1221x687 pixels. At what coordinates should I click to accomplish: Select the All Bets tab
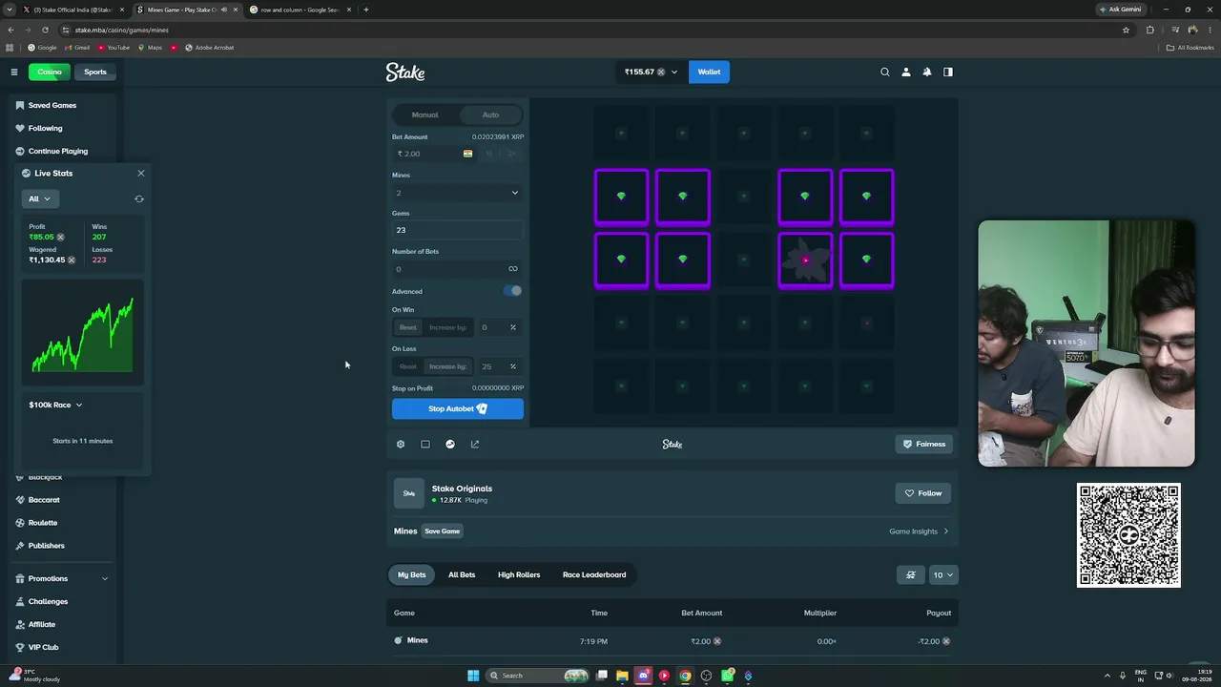[x=462, y=574]
